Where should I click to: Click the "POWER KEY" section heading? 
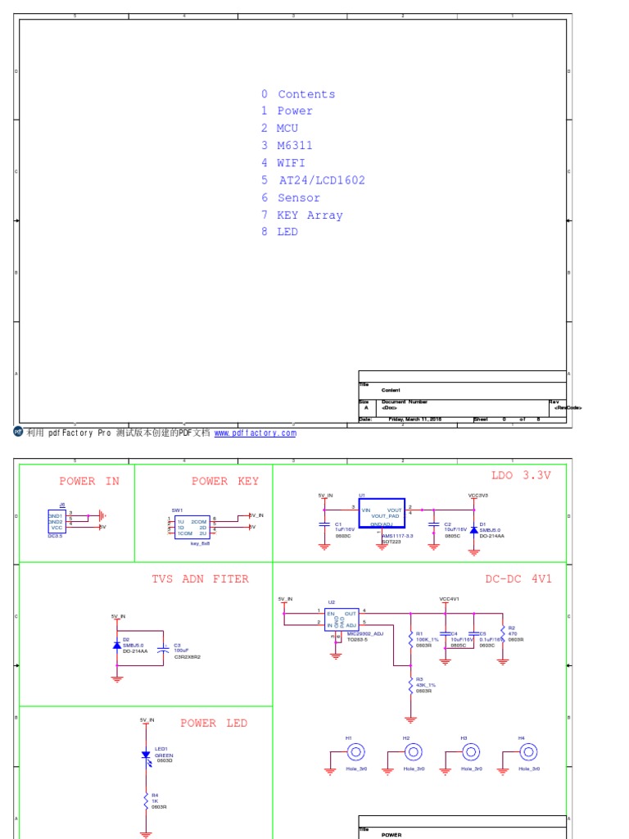click(x=225, y=481)
